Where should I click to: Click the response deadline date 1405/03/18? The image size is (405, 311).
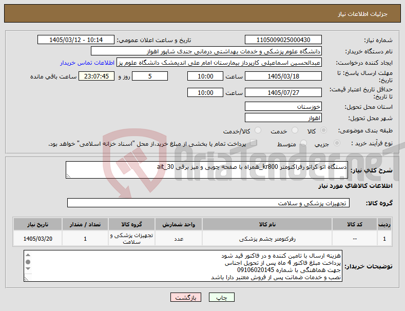(283, 76)
